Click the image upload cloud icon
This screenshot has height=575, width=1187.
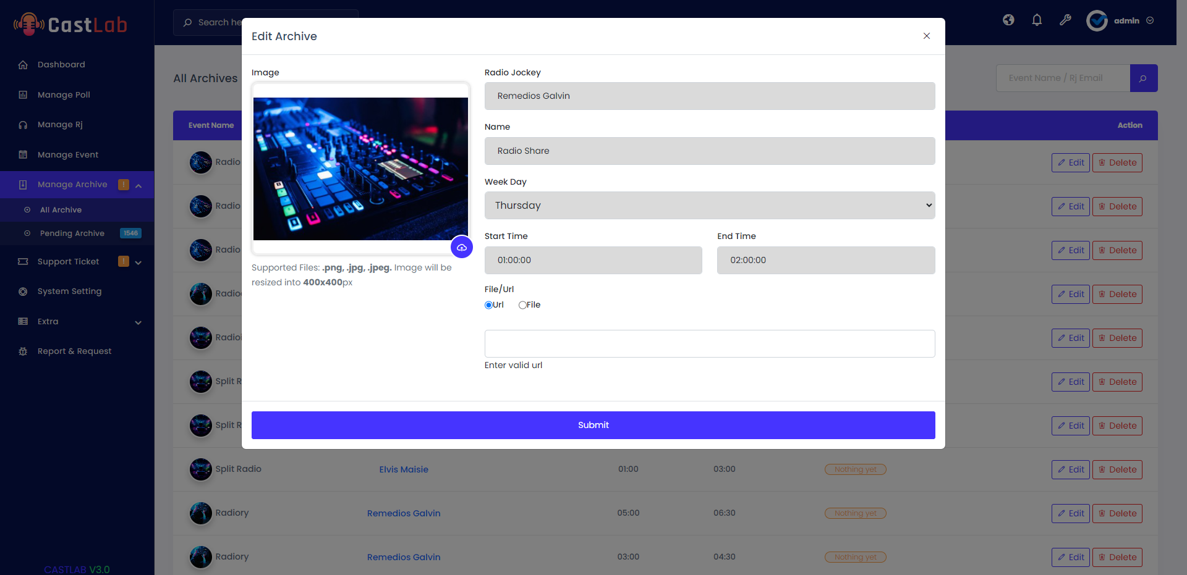[462, 247]
